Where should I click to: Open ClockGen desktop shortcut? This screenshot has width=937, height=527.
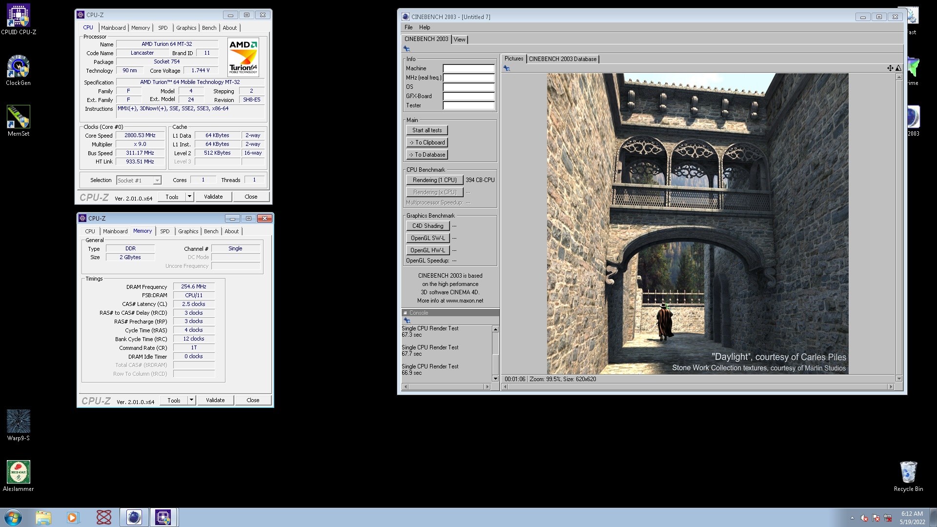click(19, 70)
